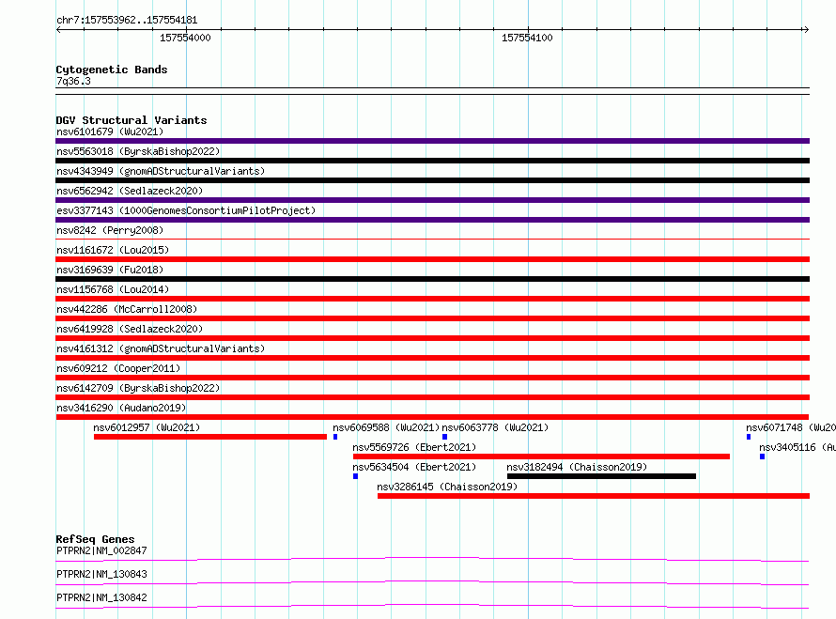Click nsv1161672 (Lou2015) label

click(x=113, y=250)
